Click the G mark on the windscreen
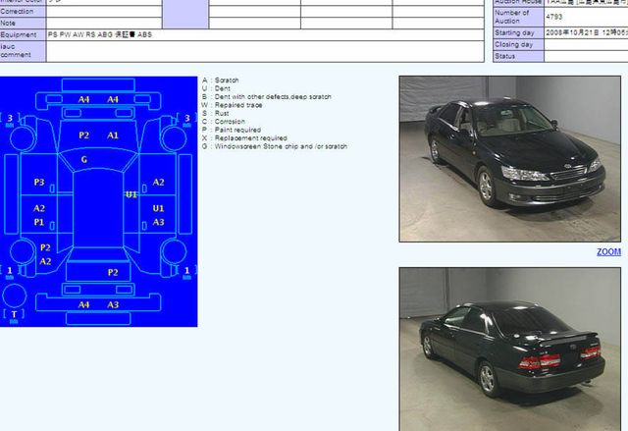The width and height of the screenshot is (628, 431). [x=84, y=159]
